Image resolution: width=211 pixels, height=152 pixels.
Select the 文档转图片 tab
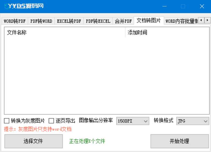tap(149, 21)
